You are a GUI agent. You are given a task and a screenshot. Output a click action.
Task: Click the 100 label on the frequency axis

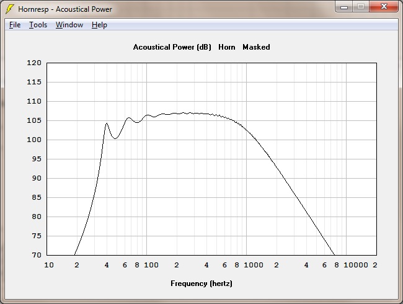(x=151, y=265)
